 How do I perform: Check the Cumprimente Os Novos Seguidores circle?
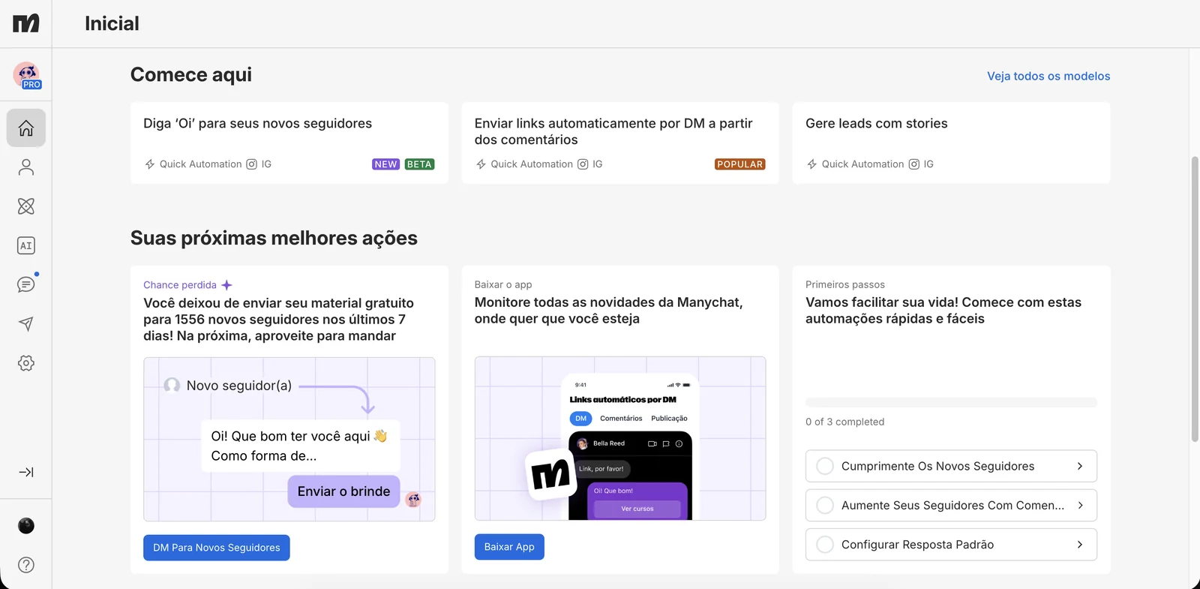825,466
